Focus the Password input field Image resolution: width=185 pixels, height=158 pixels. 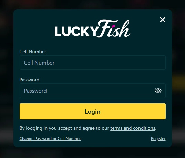click(x=93, y=91)
